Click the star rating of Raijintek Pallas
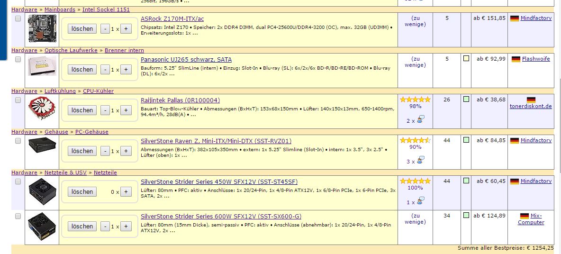Viewport: 561px width, 254px height. [x=415, y=100]
